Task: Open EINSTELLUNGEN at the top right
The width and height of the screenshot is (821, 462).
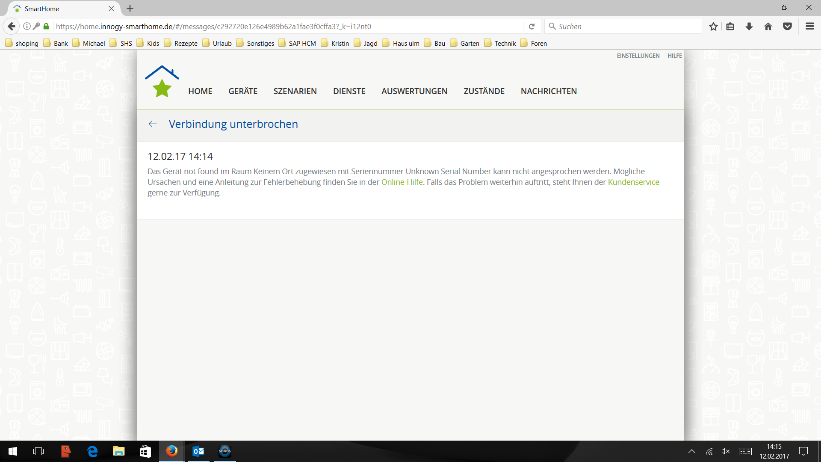Action: (x=638, y=56)
